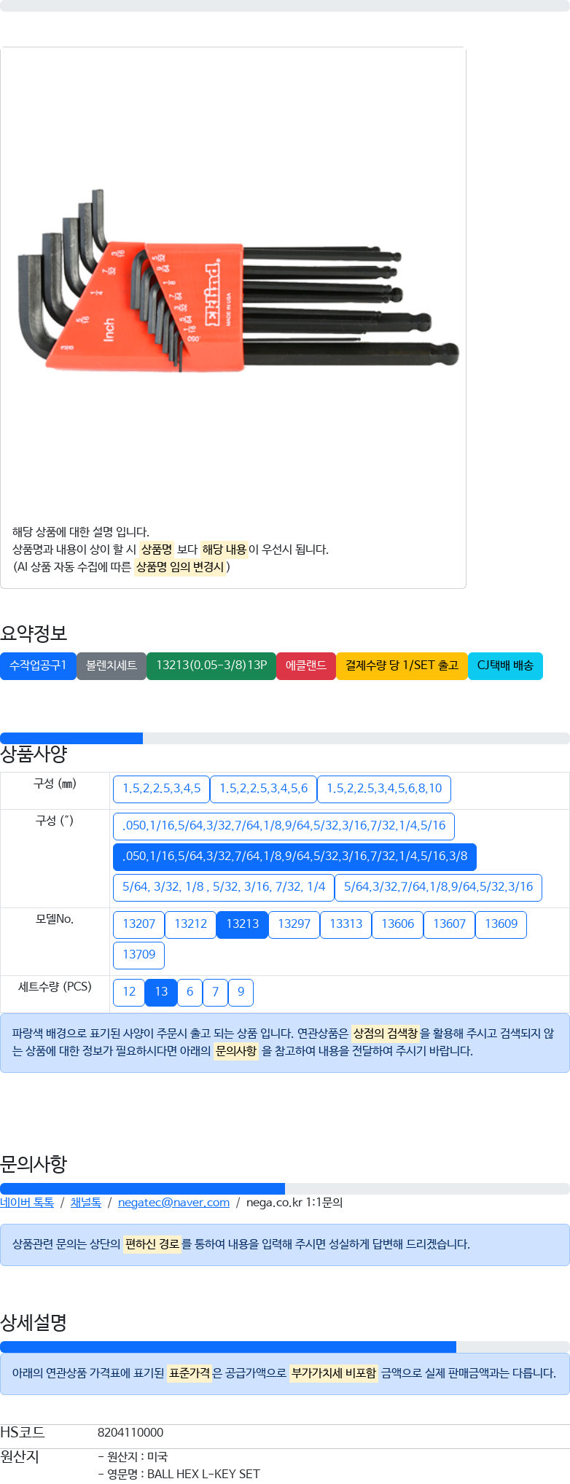Viewport: 570px width, 1484px height.
Task: Select model number 13709
Action: [138, 955]
